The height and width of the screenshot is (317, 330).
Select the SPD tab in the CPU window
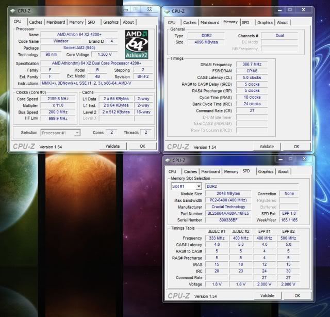click(x=91, y=22)
